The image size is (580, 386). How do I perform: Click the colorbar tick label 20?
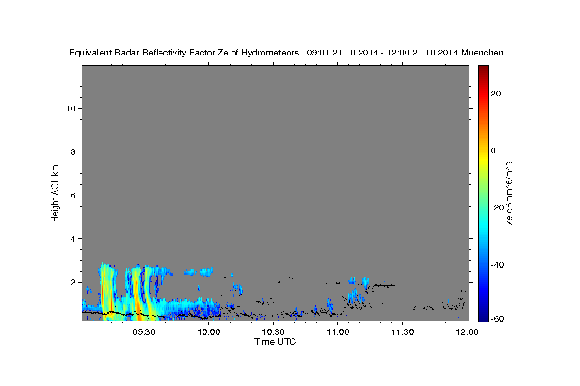[x=495, y=94]
